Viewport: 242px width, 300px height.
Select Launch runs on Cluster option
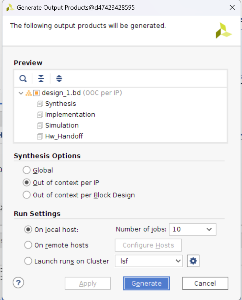[x=28, y=261]
